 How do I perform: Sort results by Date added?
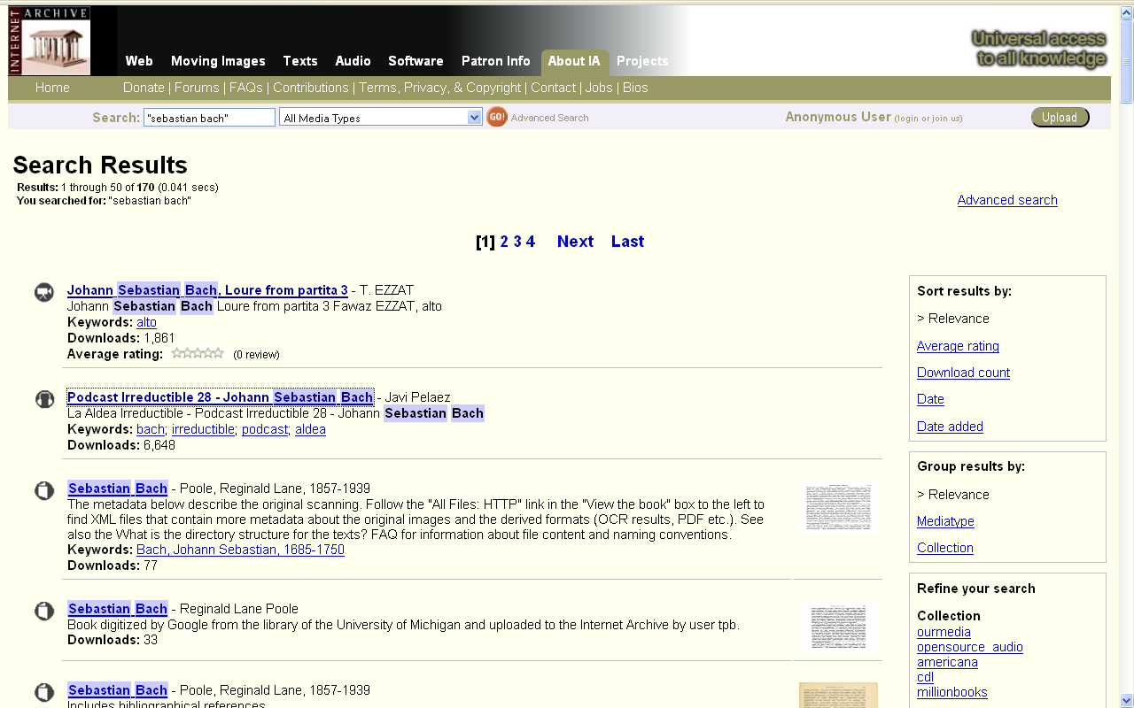[950, 427]
